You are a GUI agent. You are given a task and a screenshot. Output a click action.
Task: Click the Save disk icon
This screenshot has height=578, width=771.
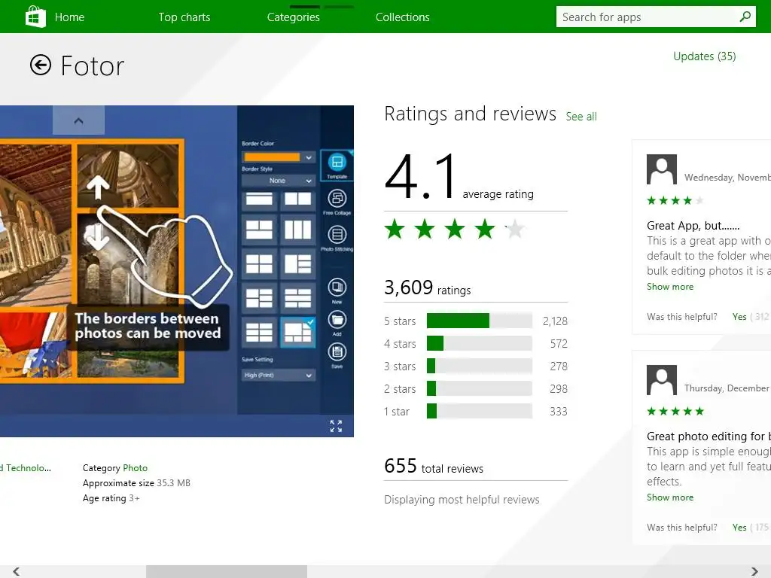[x=337, y=355]
